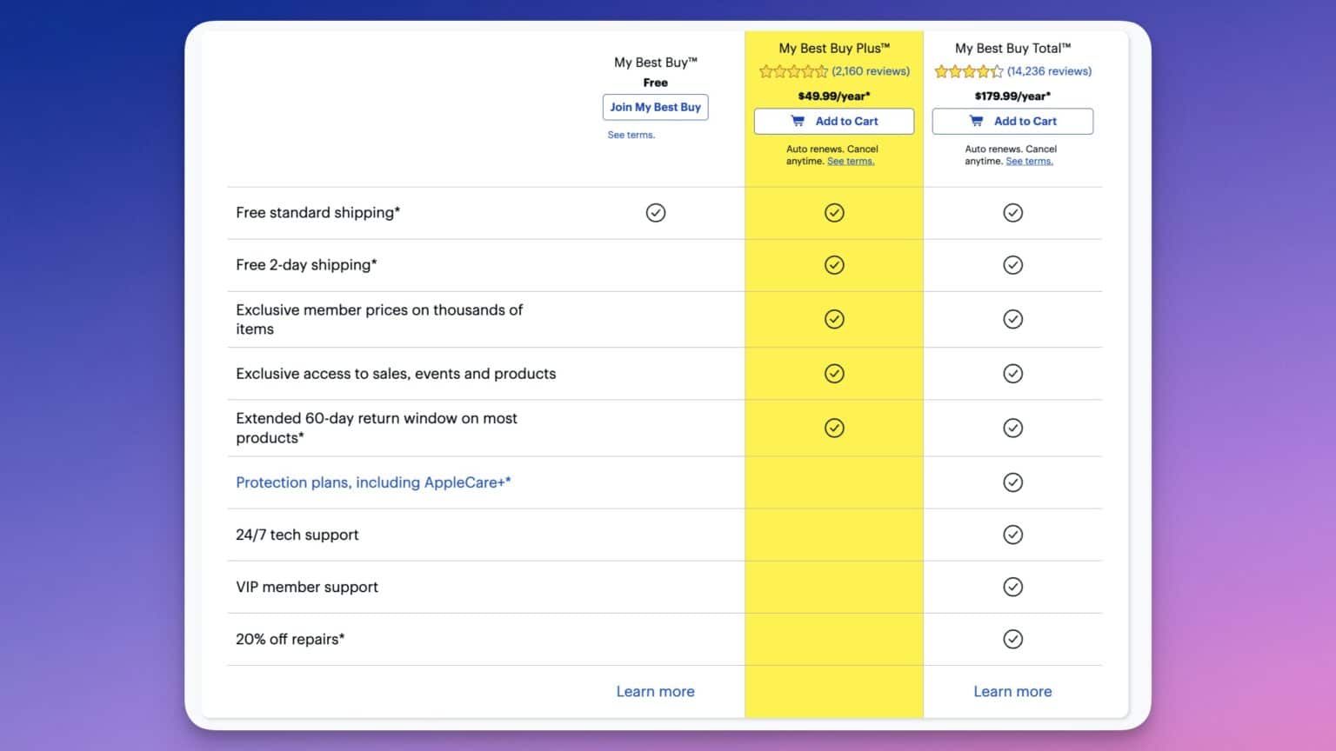The image size is (1336, 751).
Task: Click the Total checkmark for 24/7 tech support
Action: point(1013,535)
